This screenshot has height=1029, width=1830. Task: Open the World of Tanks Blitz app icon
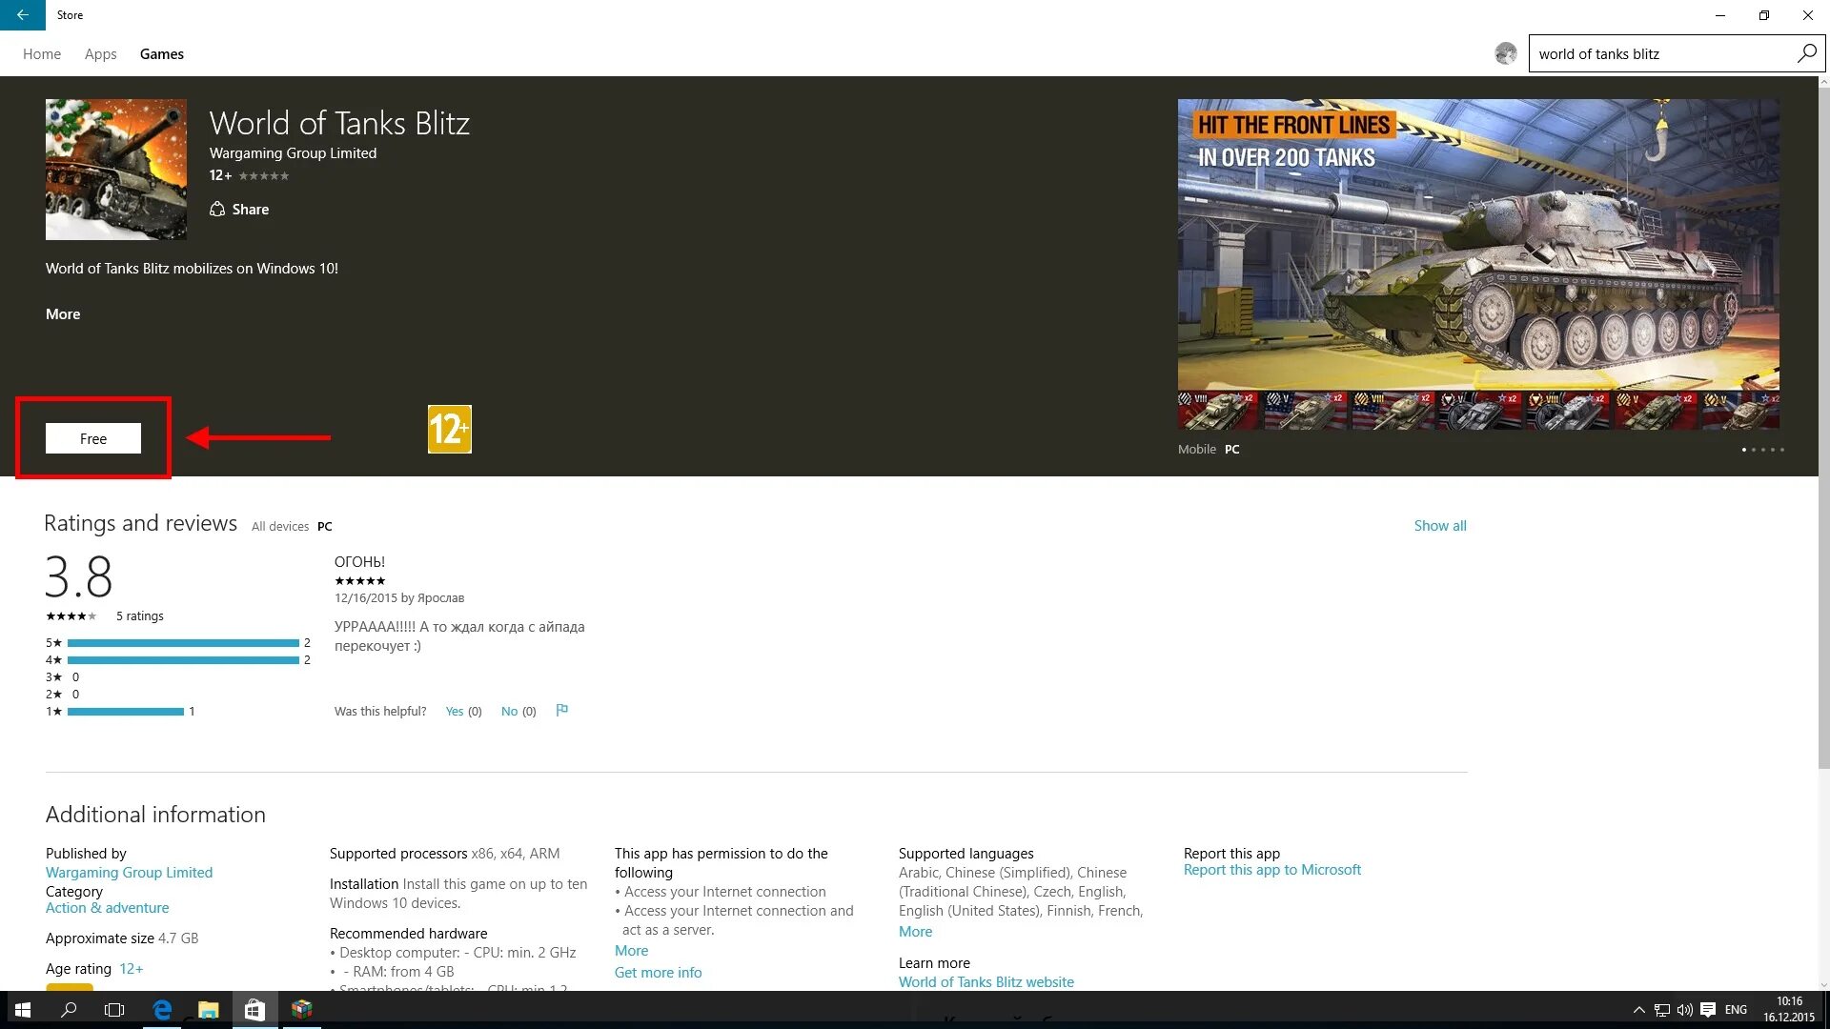[x=116, y=169]
